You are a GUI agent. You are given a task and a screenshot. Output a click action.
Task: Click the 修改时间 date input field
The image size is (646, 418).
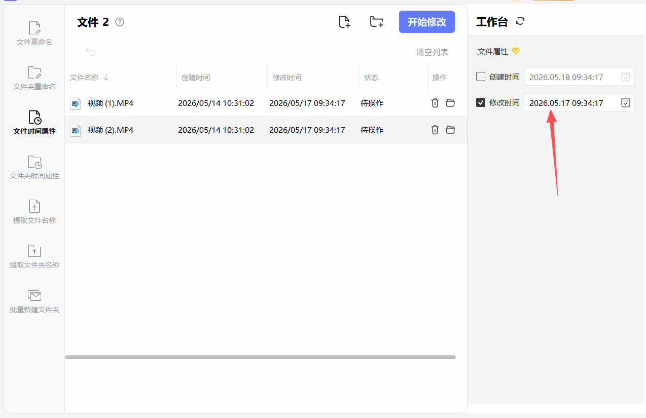(x=579, y=103)
